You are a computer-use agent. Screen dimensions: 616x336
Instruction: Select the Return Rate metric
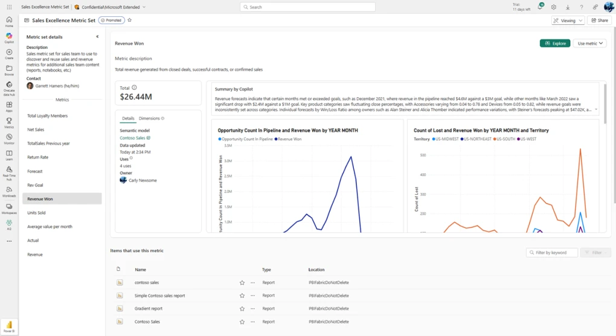tap(62, 157)
